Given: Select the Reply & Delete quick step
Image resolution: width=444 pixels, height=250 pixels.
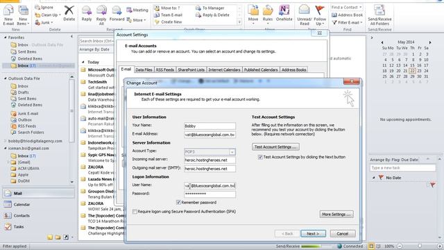Looking at the screenshot, I should pyautogui.click(x=212, y=15).
